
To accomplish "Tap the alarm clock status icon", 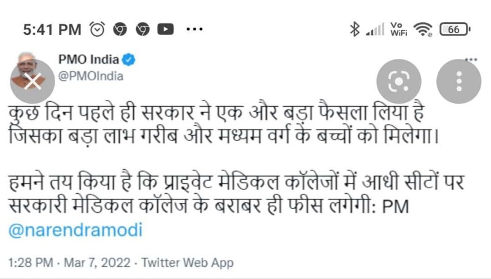I will pos(98,29).
